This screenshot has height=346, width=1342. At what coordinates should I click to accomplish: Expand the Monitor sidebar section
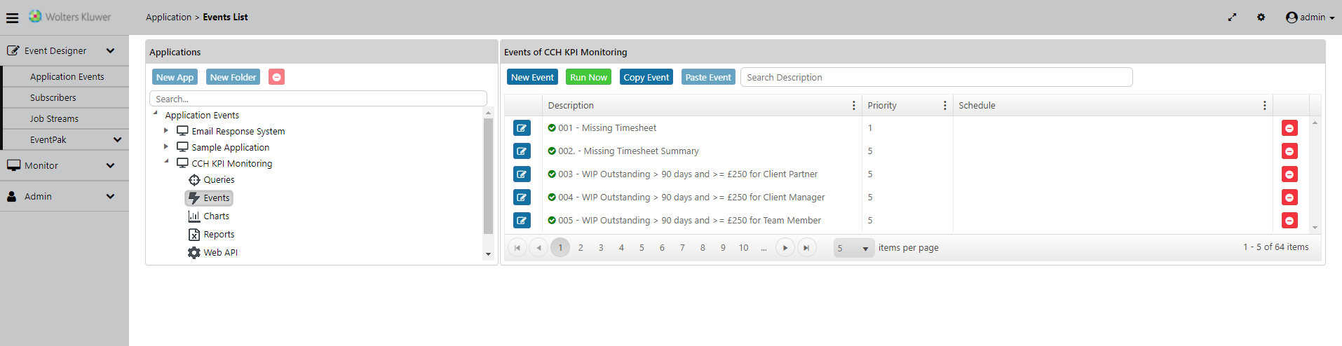pyautogui.click(x=110, y=165)
